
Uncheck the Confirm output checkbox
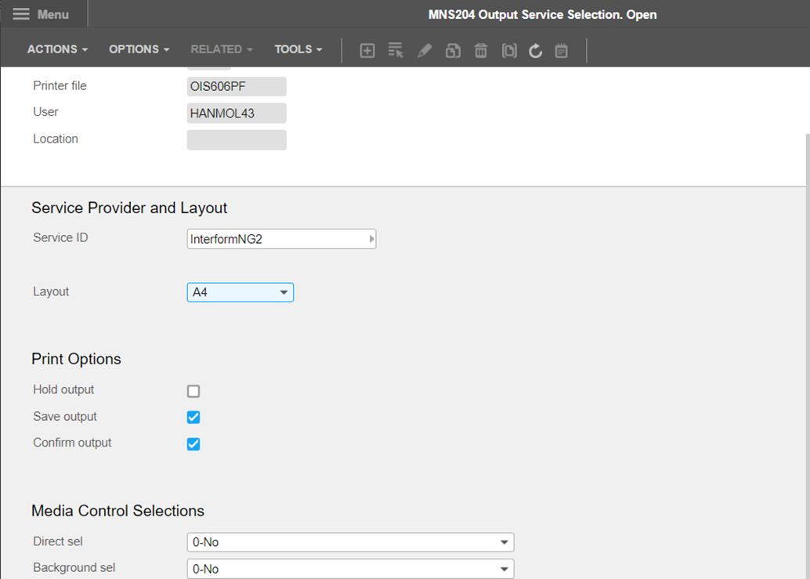pyautogui.click(x=193, y=443)
